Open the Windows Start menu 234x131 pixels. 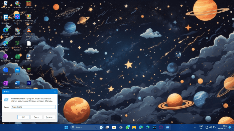pyautogui.click(x=66, y=127)
